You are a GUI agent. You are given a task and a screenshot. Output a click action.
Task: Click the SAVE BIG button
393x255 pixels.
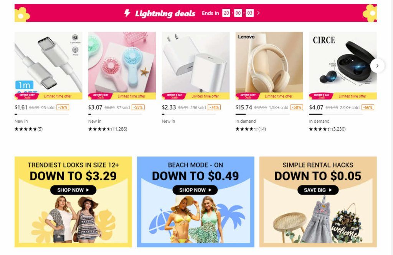point(318,190)
